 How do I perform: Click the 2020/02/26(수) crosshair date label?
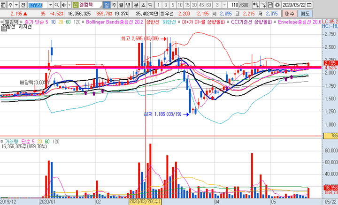(x=145, y=202)
